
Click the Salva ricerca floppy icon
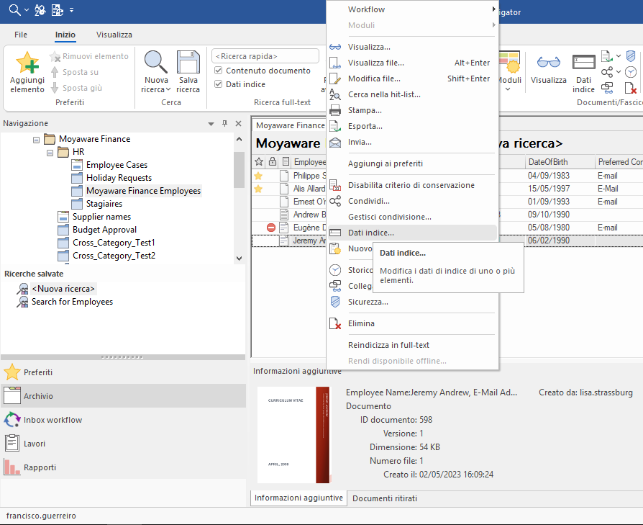(188, 65)
